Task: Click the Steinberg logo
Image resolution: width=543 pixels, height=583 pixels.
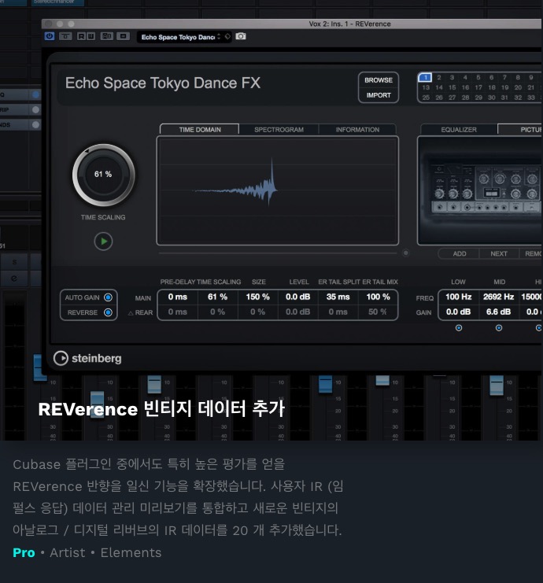Action: pos(87,359)
